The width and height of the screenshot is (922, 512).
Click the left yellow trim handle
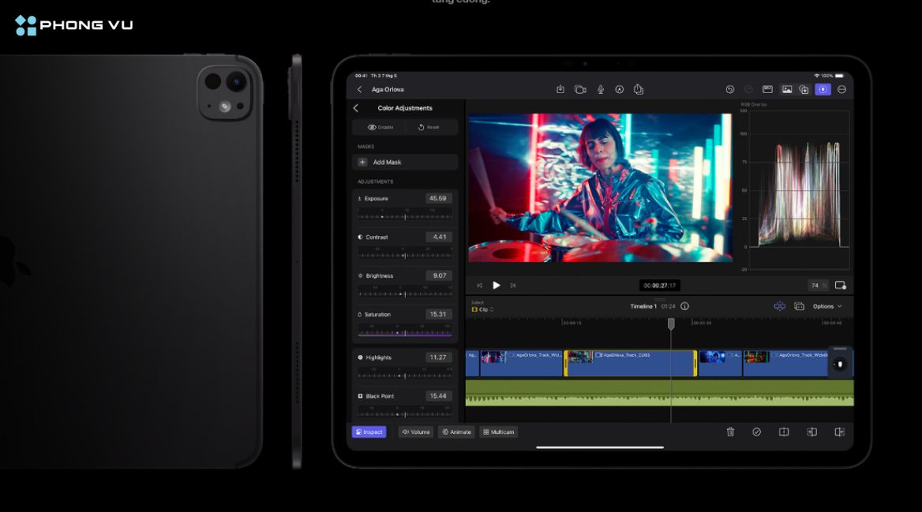coord(566,363)
